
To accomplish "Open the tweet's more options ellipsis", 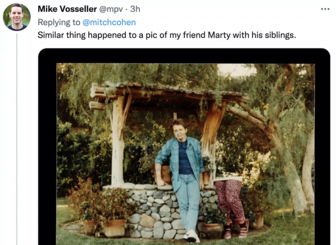I will [x=325, y=10].
